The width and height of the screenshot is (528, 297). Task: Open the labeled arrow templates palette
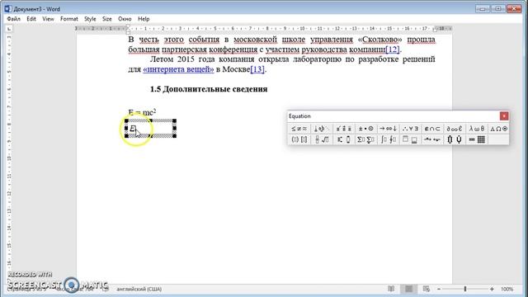(x=432, y=139)
